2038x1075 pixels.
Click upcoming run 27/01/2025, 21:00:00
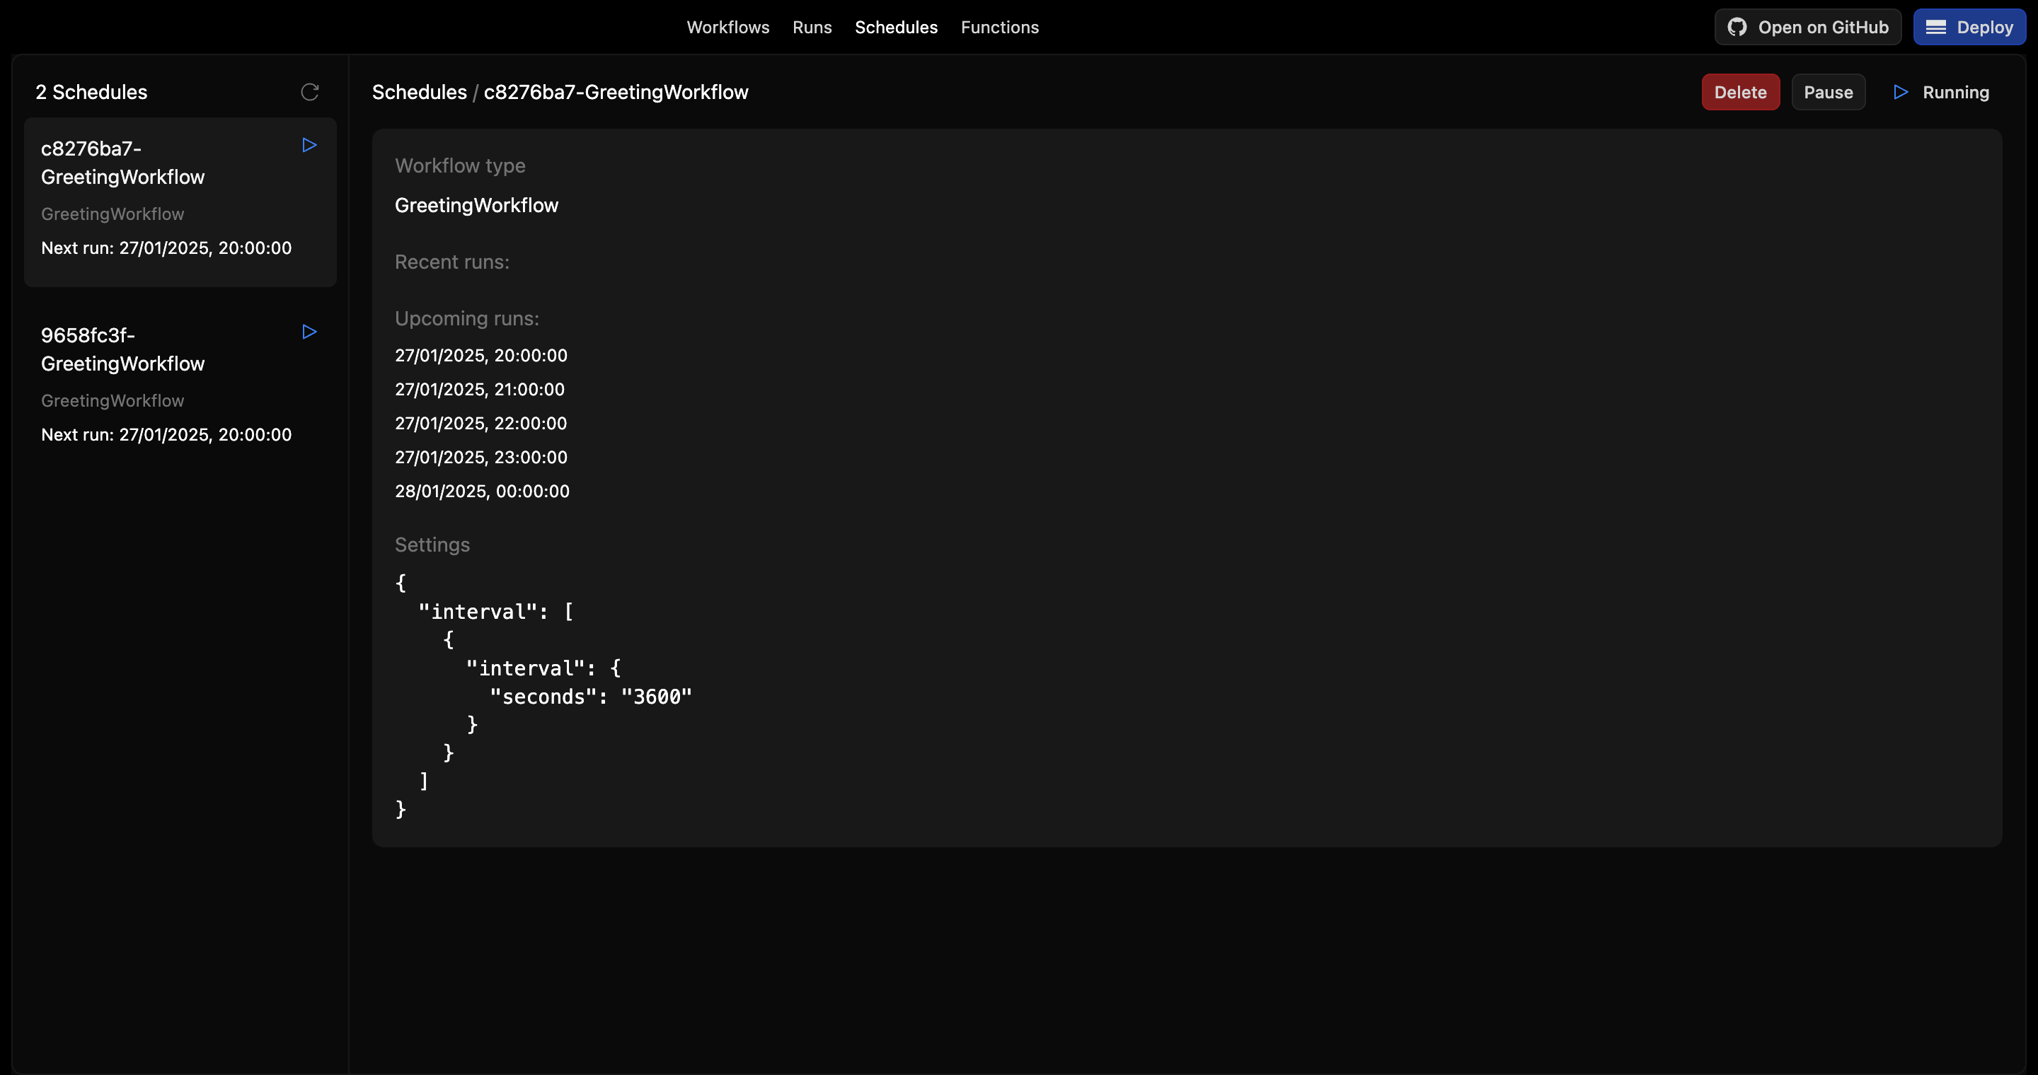[x=480, y=390]
